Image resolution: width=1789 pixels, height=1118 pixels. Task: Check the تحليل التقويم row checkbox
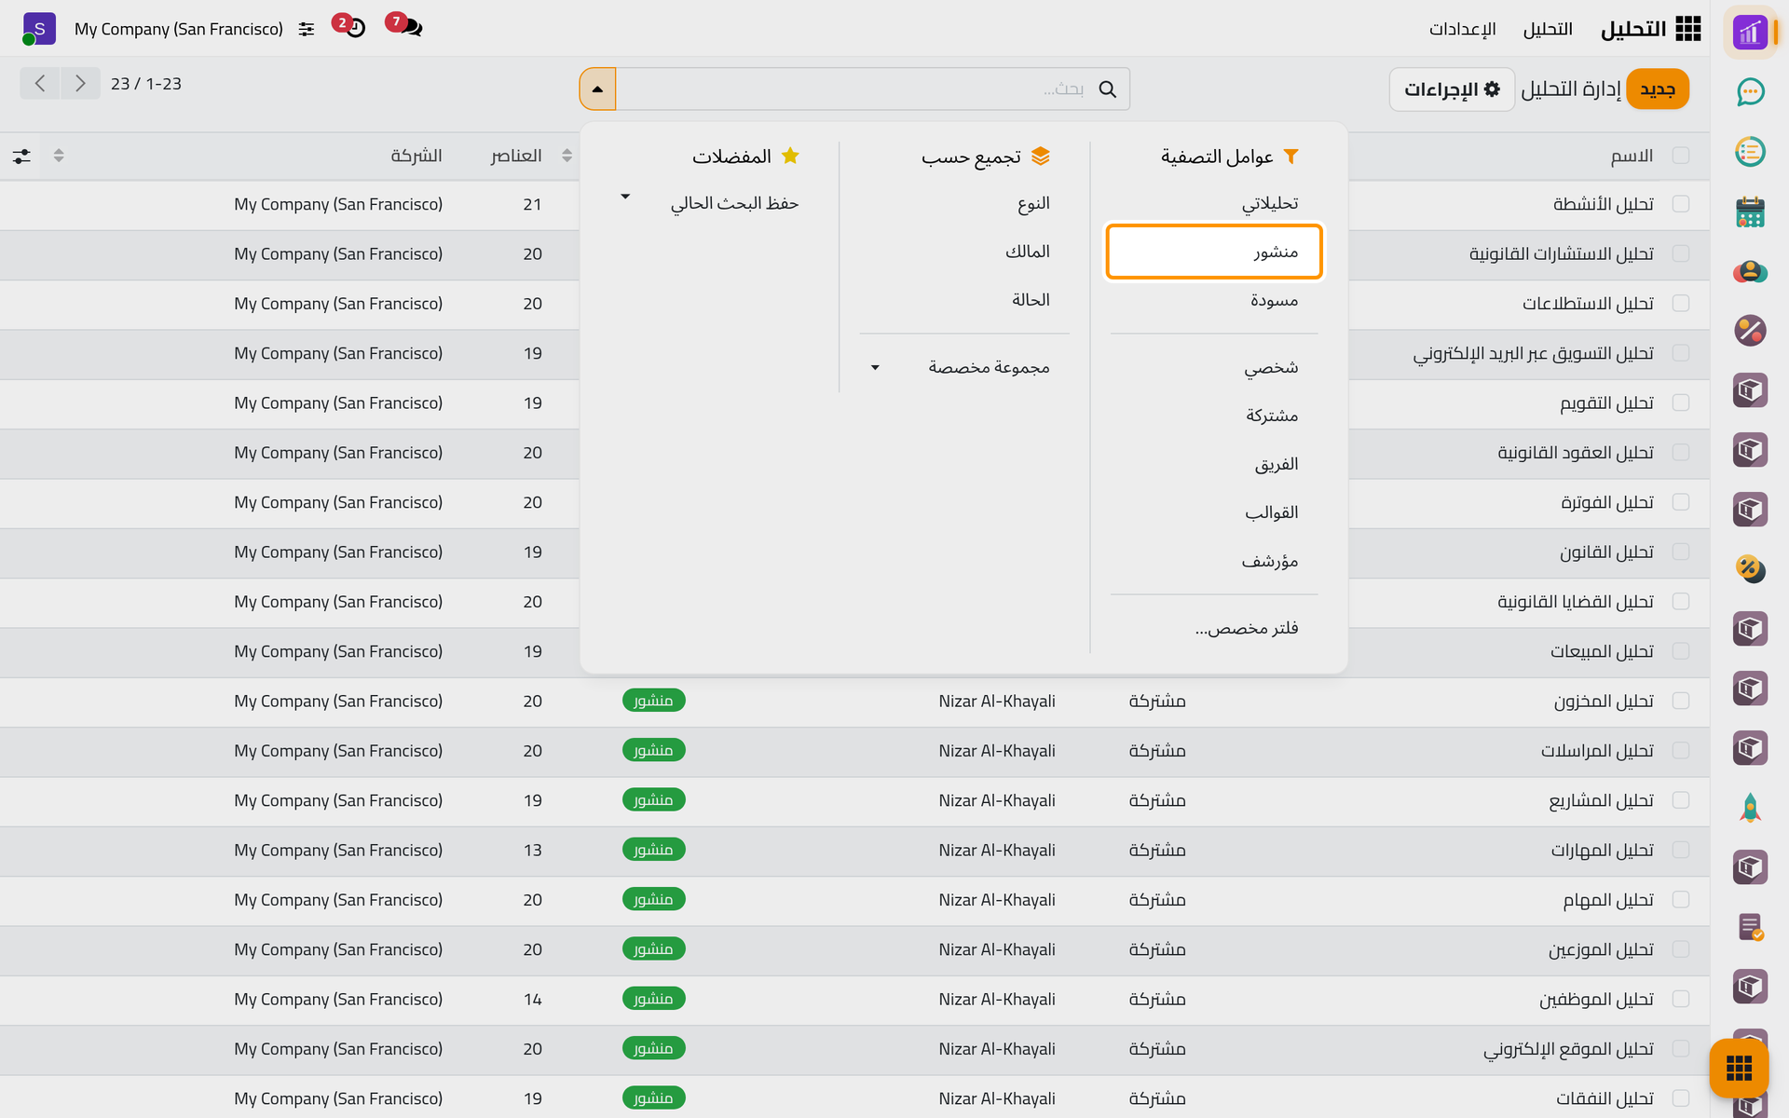(x=1681, y=402)
